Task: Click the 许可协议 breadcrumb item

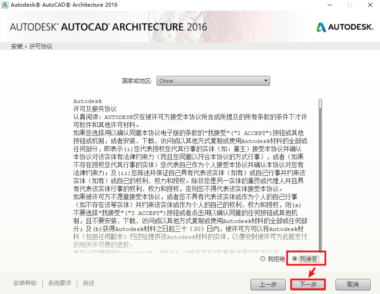Action: tap(41, 46)
